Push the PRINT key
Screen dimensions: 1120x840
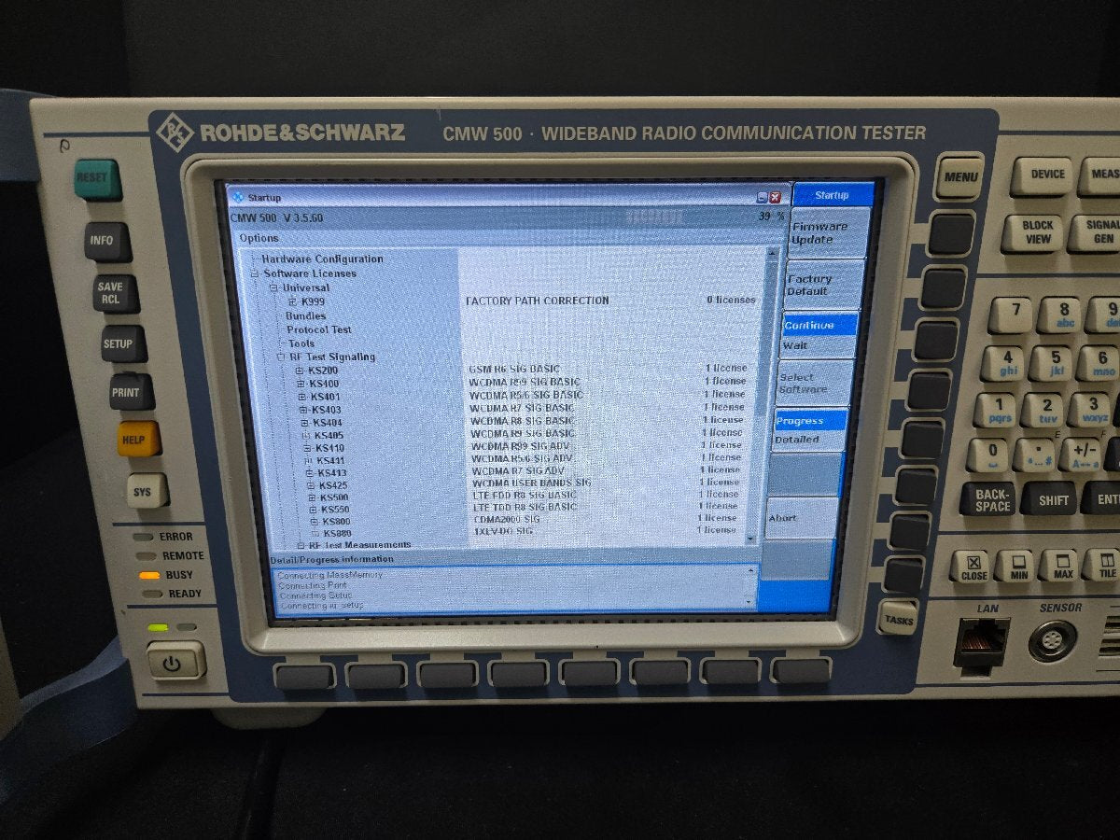tap(131, 392)
